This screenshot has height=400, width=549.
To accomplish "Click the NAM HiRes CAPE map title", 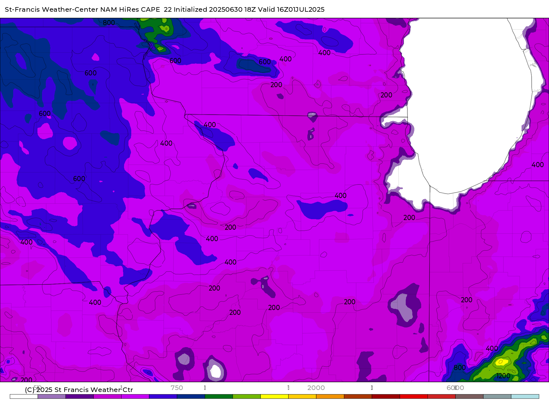I will [x=165, y=9].
